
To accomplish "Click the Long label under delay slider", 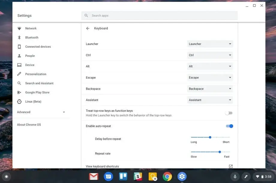I will [x=194, y=142].
